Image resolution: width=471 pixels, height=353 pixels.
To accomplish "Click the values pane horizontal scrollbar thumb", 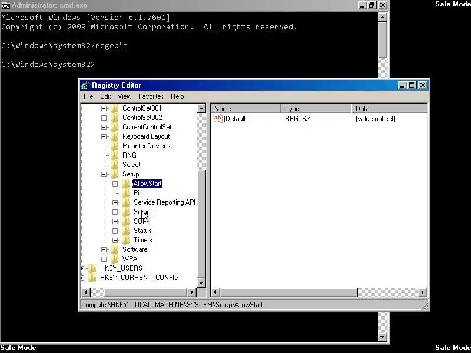I will click(x=288, y=292).
